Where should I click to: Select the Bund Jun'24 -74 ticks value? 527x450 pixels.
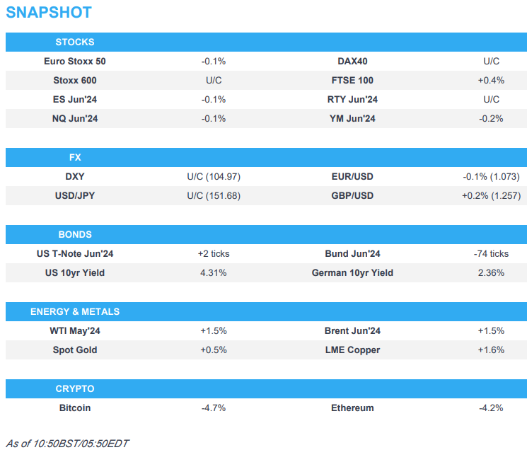pyautogui.click(x=491, y=253)
